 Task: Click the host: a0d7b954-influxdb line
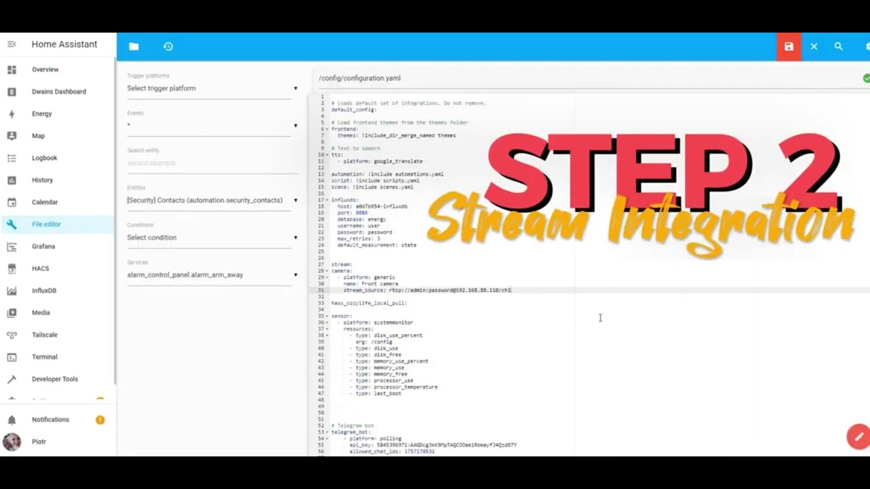[372, 206]
